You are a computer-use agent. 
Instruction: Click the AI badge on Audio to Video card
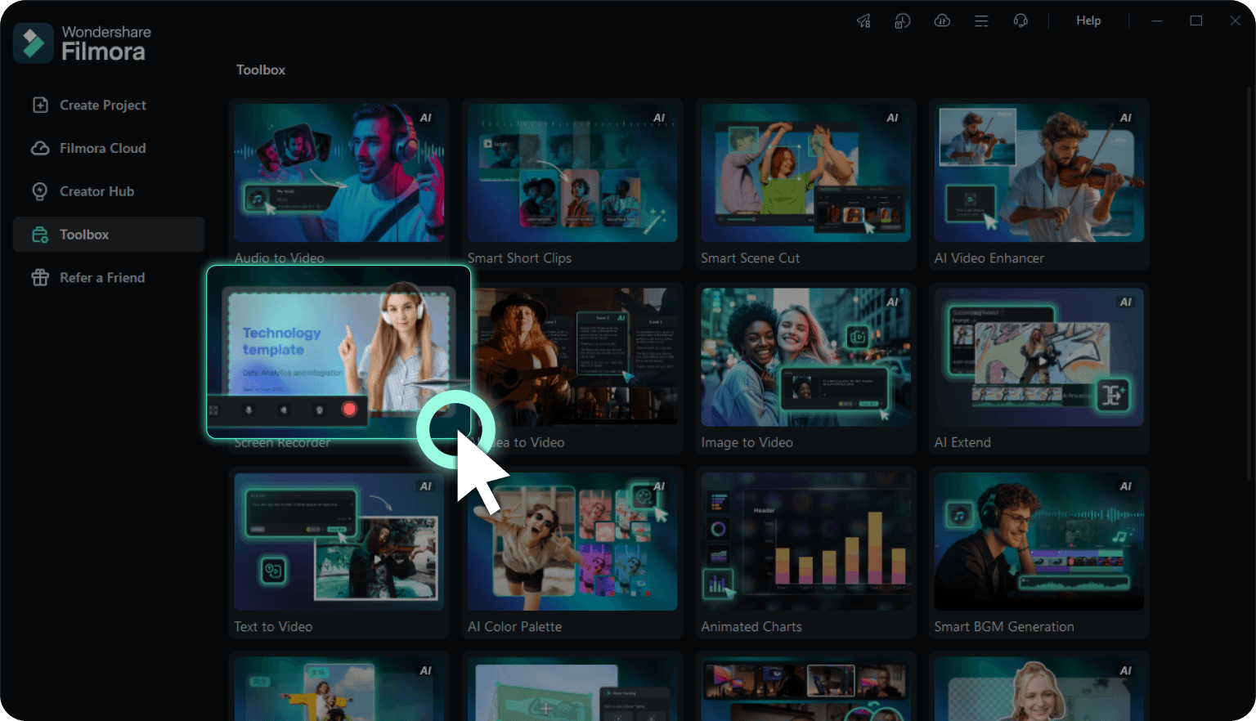point(425,118)
